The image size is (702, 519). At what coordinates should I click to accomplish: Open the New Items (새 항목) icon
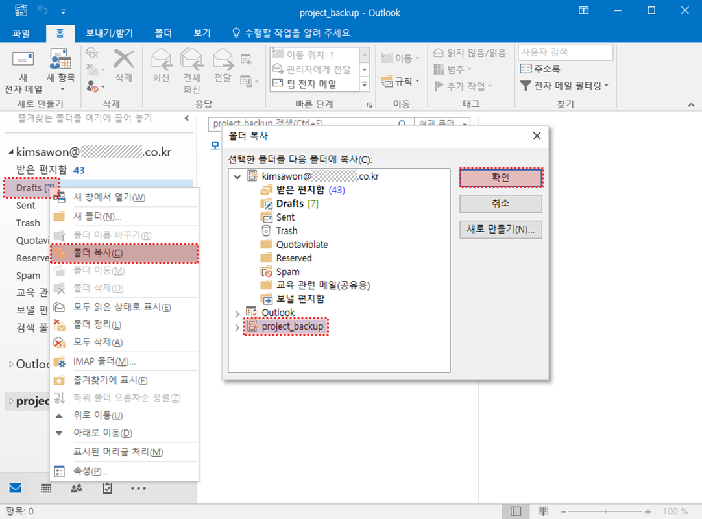point(60,62)
